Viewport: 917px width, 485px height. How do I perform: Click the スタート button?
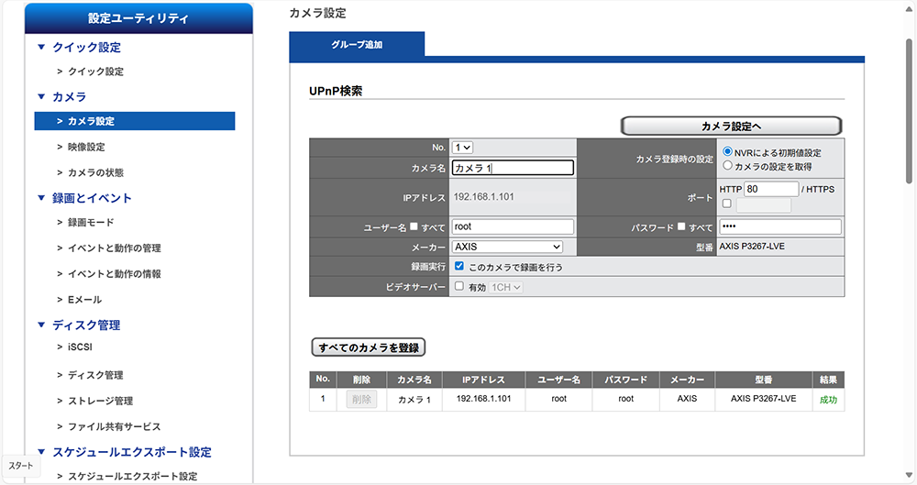(21, 466)
